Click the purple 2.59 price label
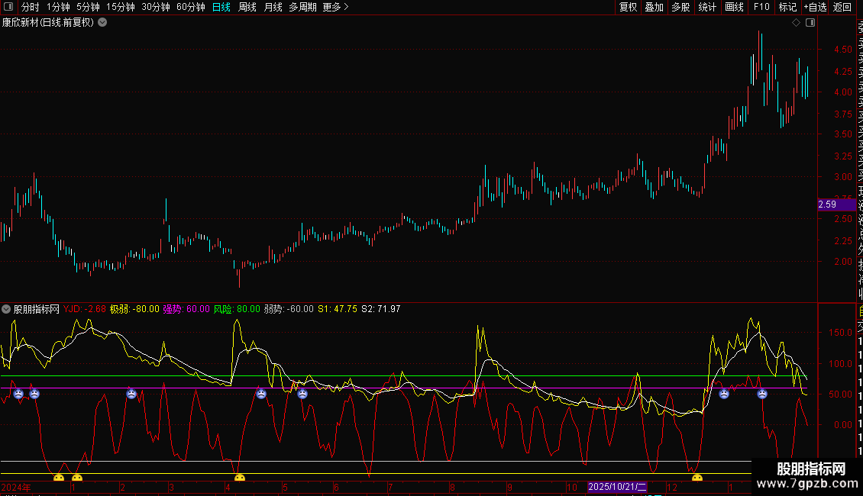 [830, 205]
